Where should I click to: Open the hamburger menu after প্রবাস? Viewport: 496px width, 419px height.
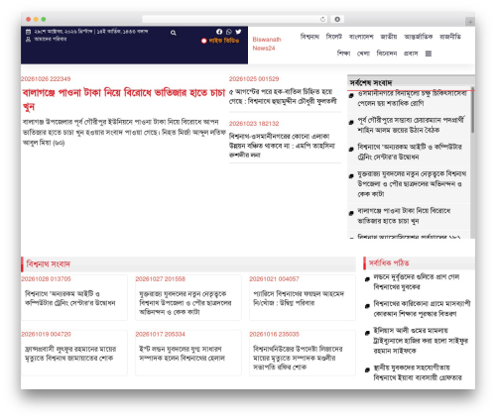(x=429, y=53)
